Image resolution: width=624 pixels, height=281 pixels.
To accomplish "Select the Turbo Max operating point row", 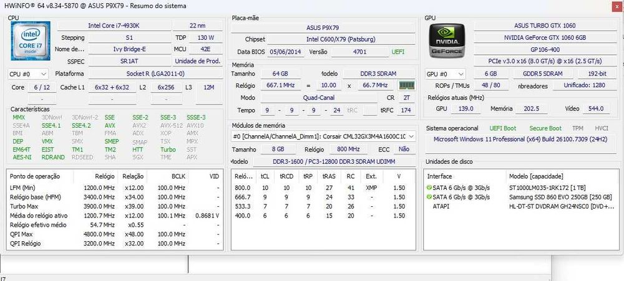I will click(x=115, y=206).
